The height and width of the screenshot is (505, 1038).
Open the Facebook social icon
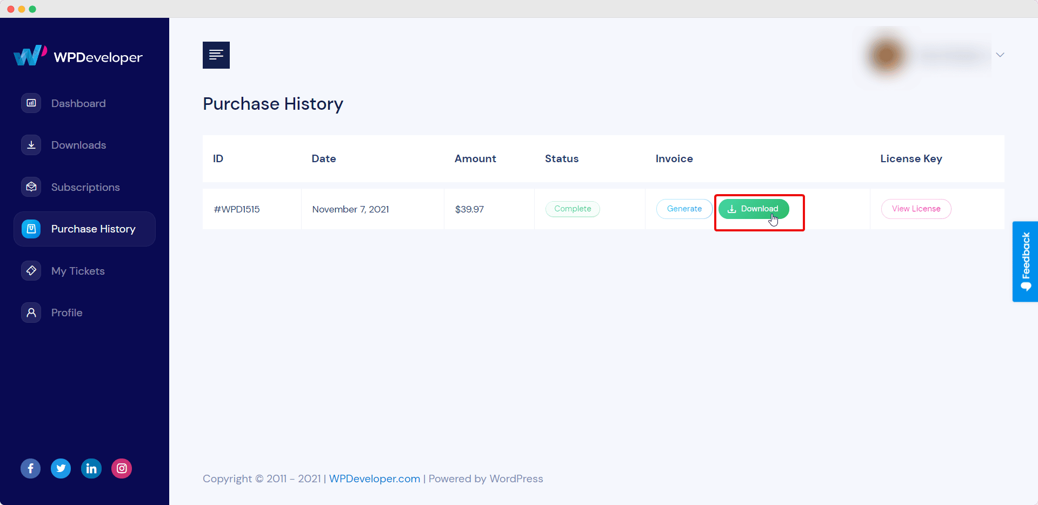coord(30,468)
